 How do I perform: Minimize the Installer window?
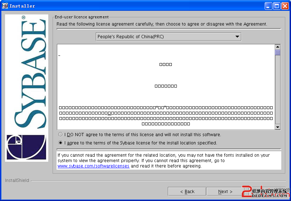coord(269,6)
